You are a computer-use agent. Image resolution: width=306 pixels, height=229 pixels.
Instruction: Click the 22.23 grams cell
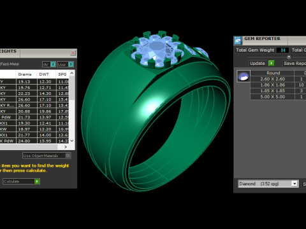[26, 94]
